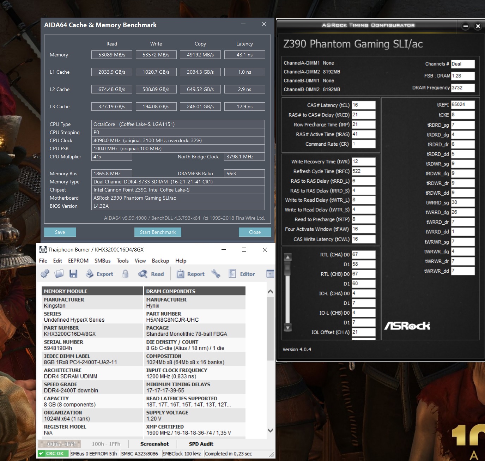Click the CPU Multiplier value 41x
Screen dimensions: 485x461
112,157
